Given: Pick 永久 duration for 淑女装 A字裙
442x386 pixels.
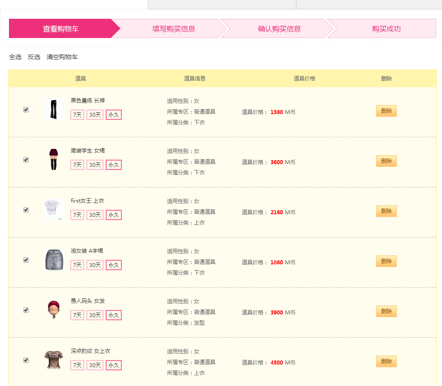Looking at the screenshot, I should (114, 265).
